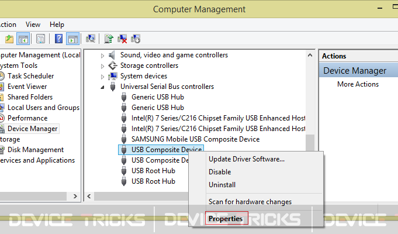Select Uninstall from the context menu
This screenshot has height=234, width=398.
click(222, 185)
